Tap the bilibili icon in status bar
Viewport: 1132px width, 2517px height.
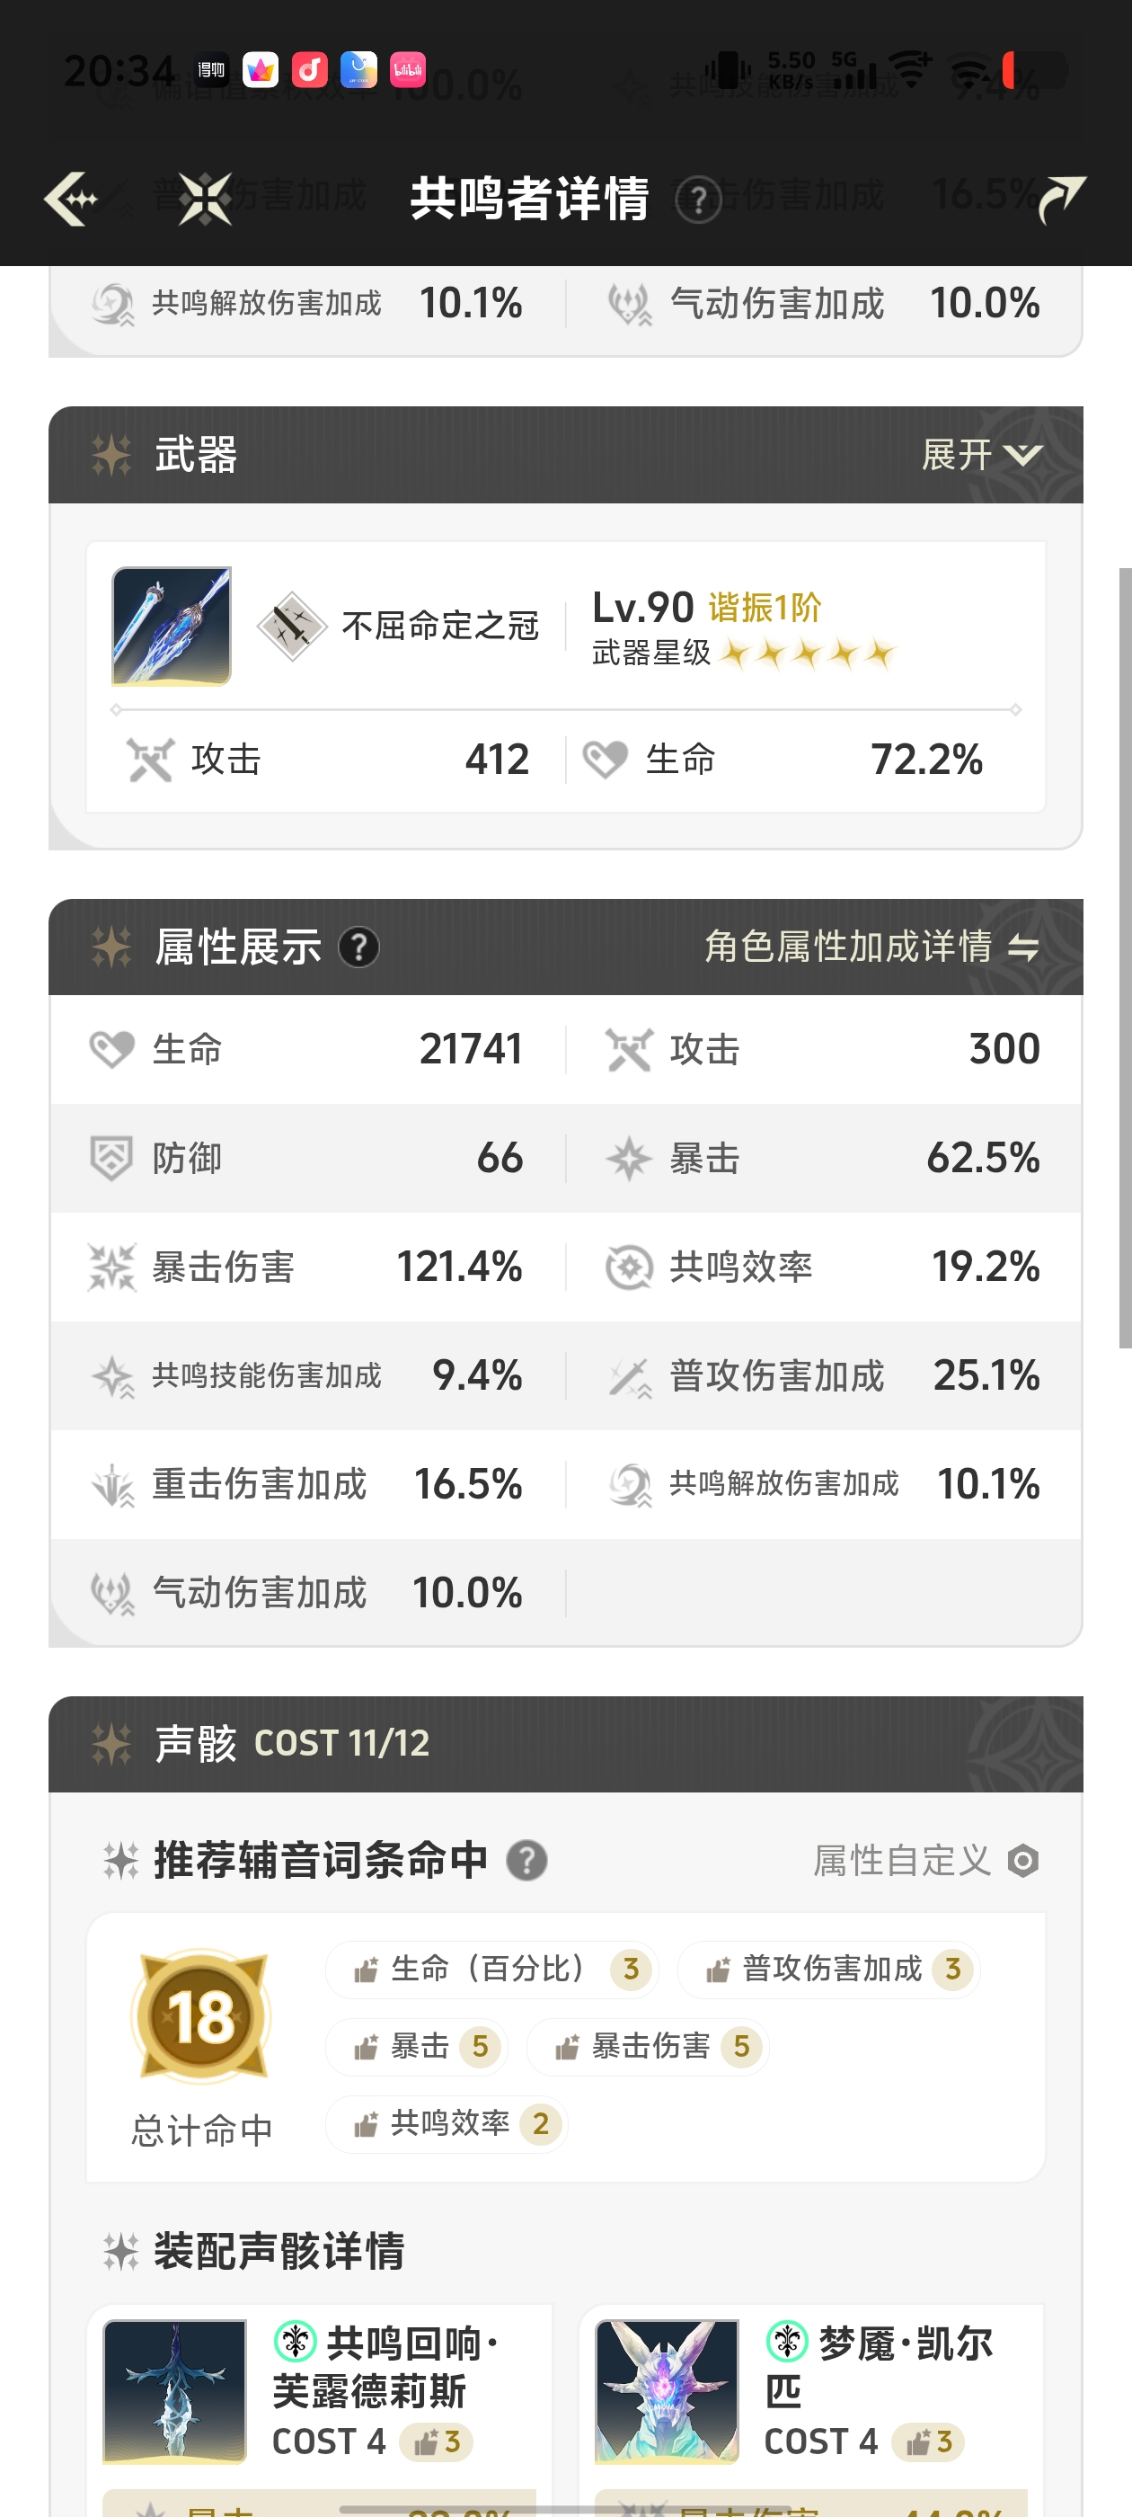(x=407, y=69)
